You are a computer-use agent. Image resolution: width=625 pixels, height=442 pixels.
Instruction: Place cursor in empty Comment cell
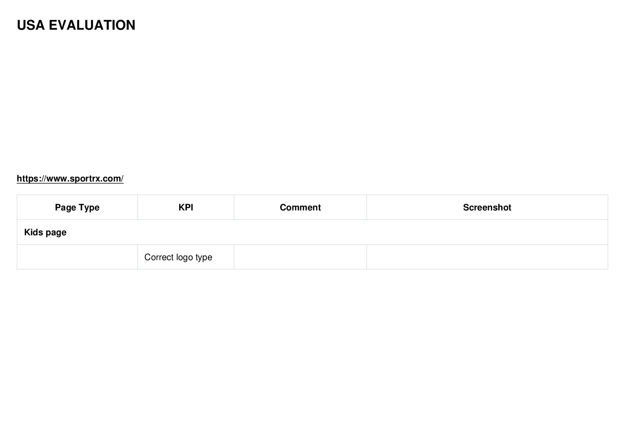click(x=300, y=257)
